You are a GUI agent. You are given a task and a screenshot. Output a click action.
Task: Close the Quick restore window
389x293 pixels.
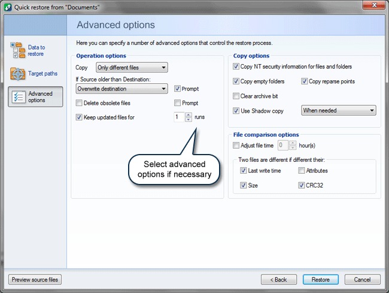pyautogui.click(x=374, y=5)
